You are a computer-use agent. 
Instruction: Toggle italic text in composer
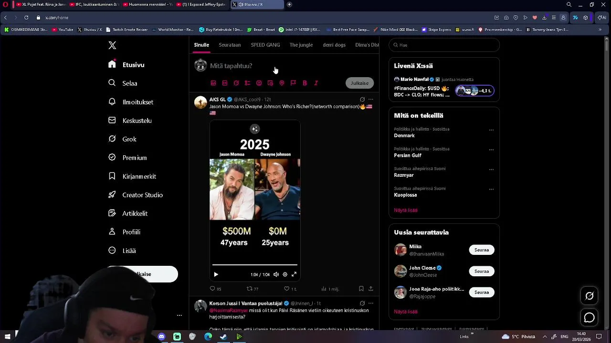(316, 83)
